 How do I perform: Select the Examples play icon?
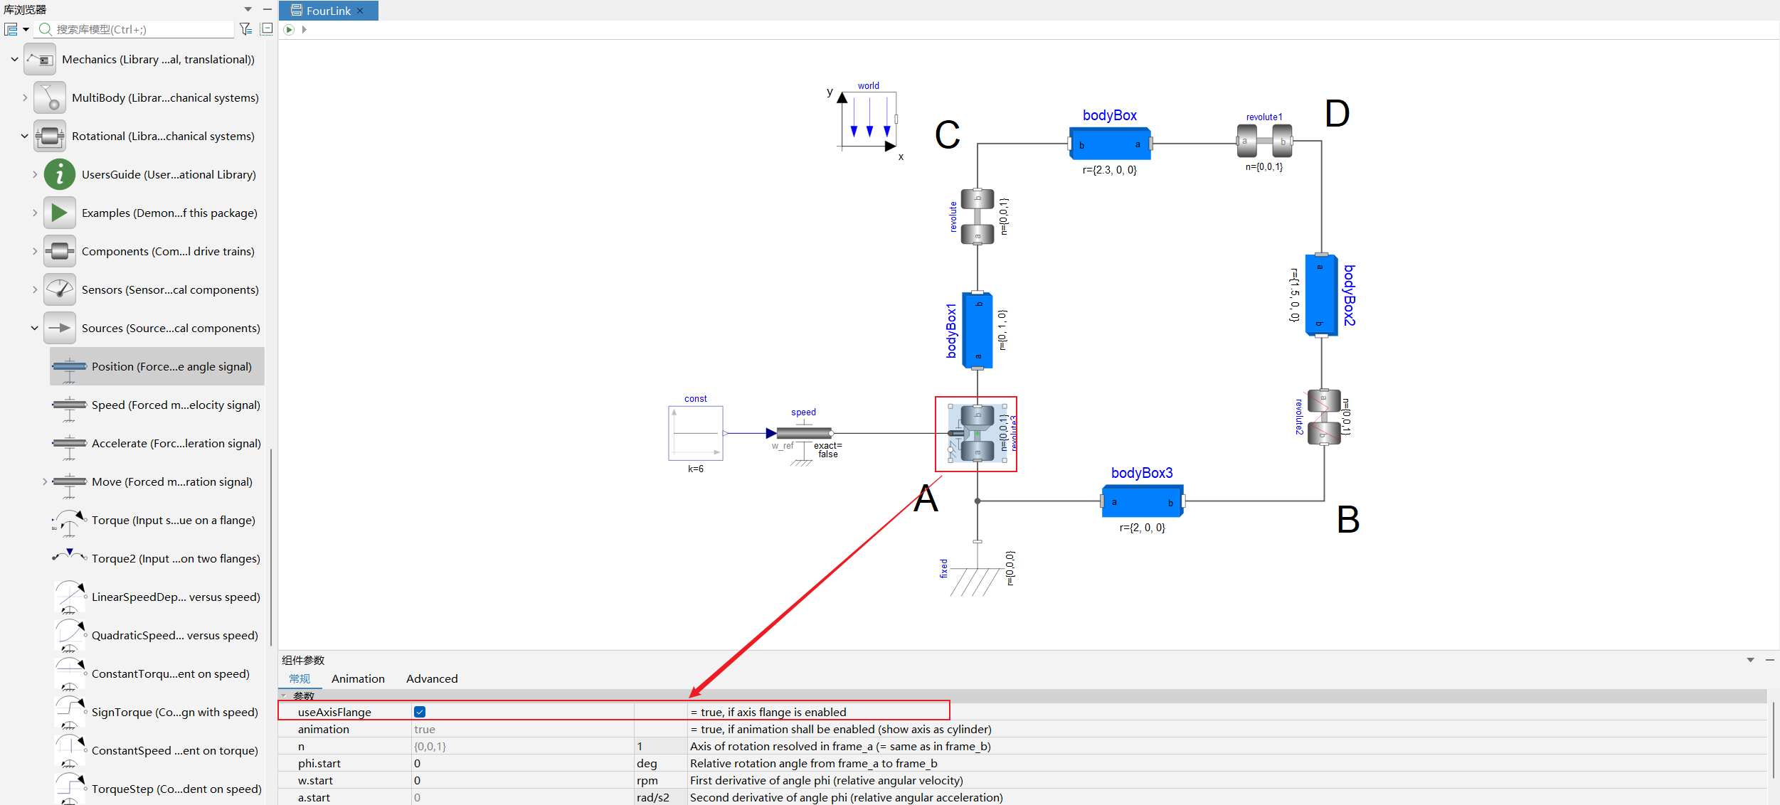point(60,213)
